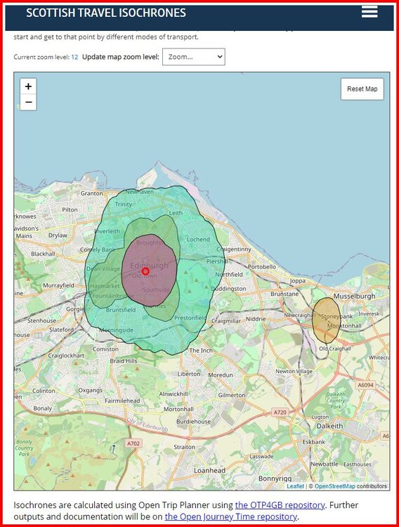Screen dimensions: 399x527
Task: Click the Niddrie label on the map
Action: point(256,318)
